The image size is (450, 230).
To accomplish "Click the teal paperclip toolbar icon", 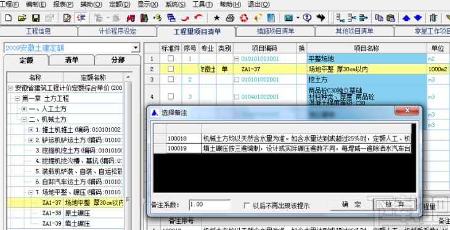I will point(433,18).
